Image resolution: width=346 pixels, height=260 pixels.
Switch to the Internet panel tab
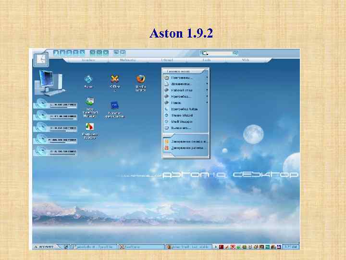point(167,60)
